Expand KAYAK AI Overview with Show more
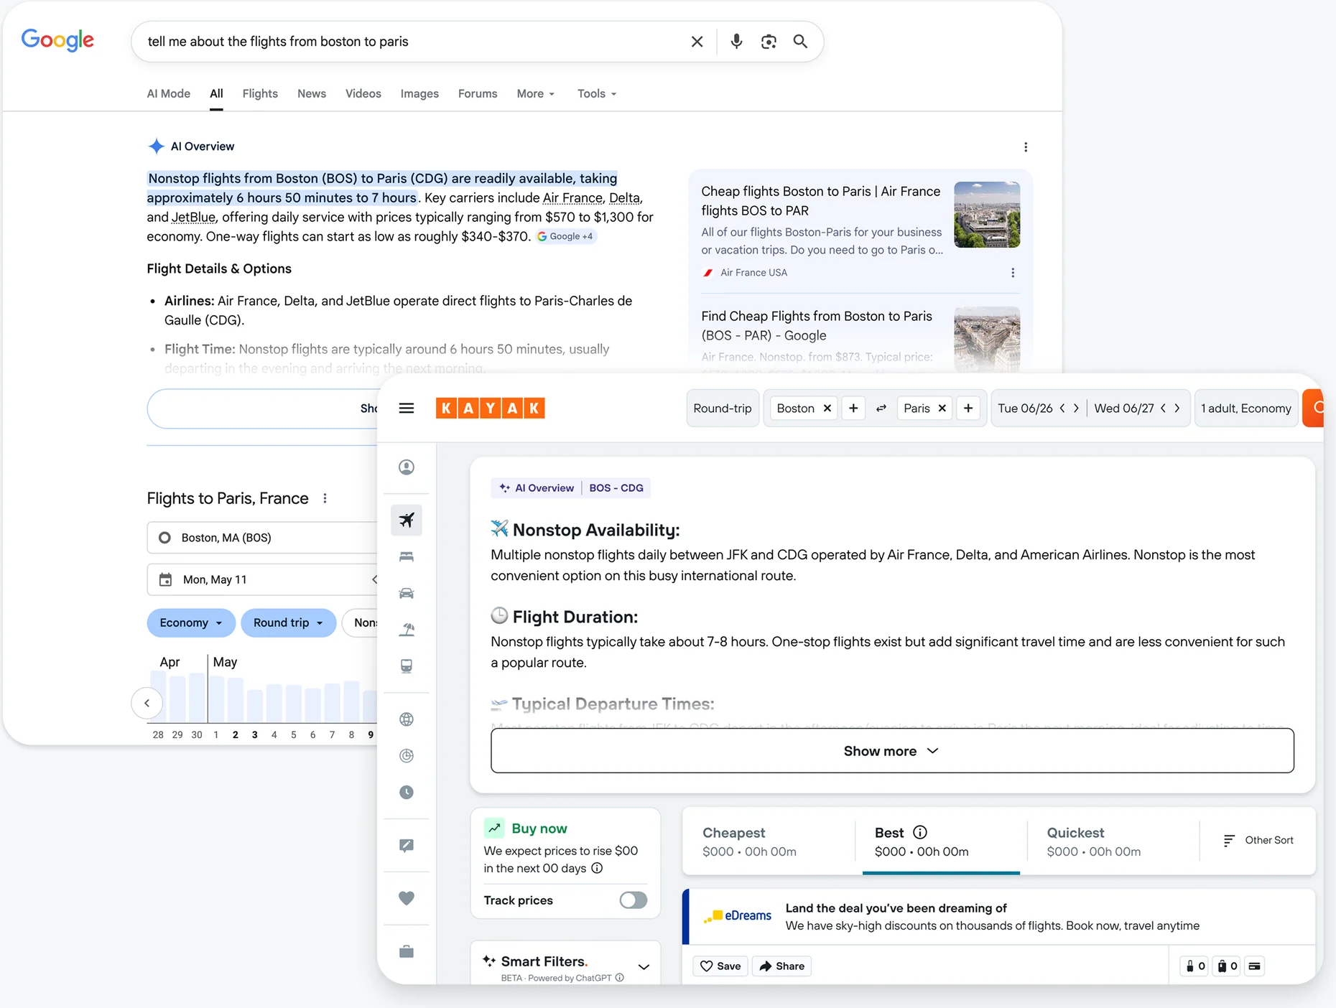1336x1008 pixels. coord(892,751)
